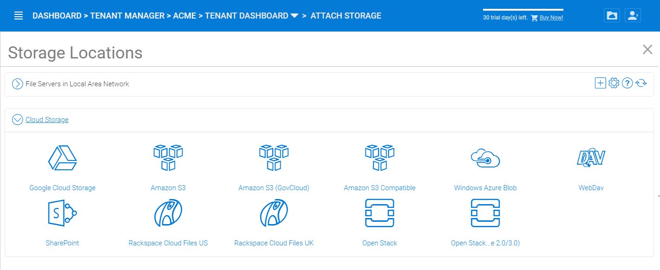Image resolution: width=660 pixels, height=270 pixels.
Task: Click the Windows Azure Blob label
Action: coord(485,188)
